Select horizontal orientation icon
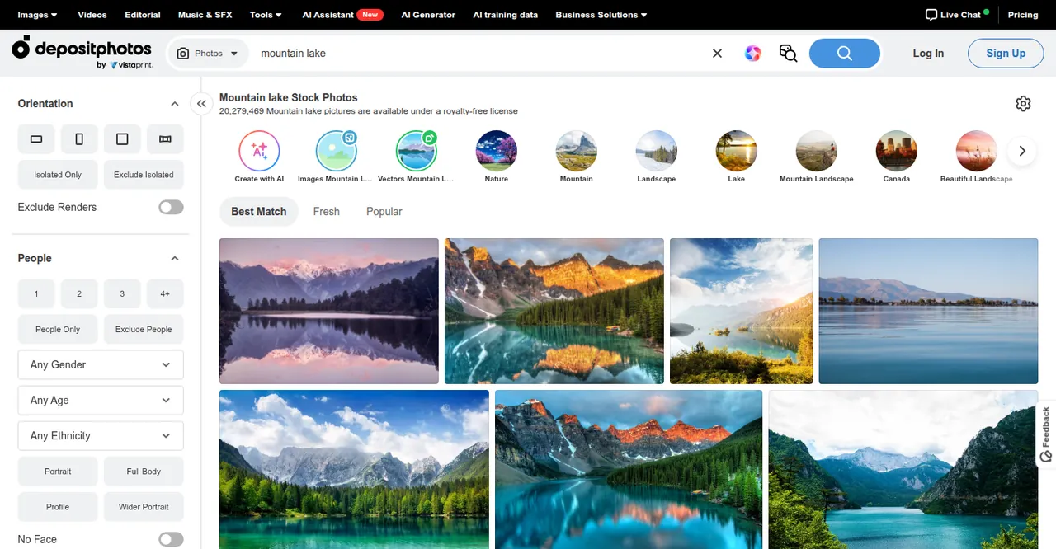Screen dimensions: 1056x549 point(36,139)
